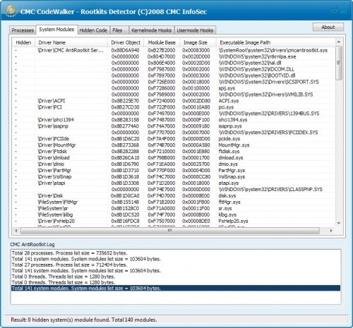Select the ntkrnlpa.exe path row
Image resolution: width=353 pixels, height=328 pixels.
pyautogui.click(x=174, y=56)
